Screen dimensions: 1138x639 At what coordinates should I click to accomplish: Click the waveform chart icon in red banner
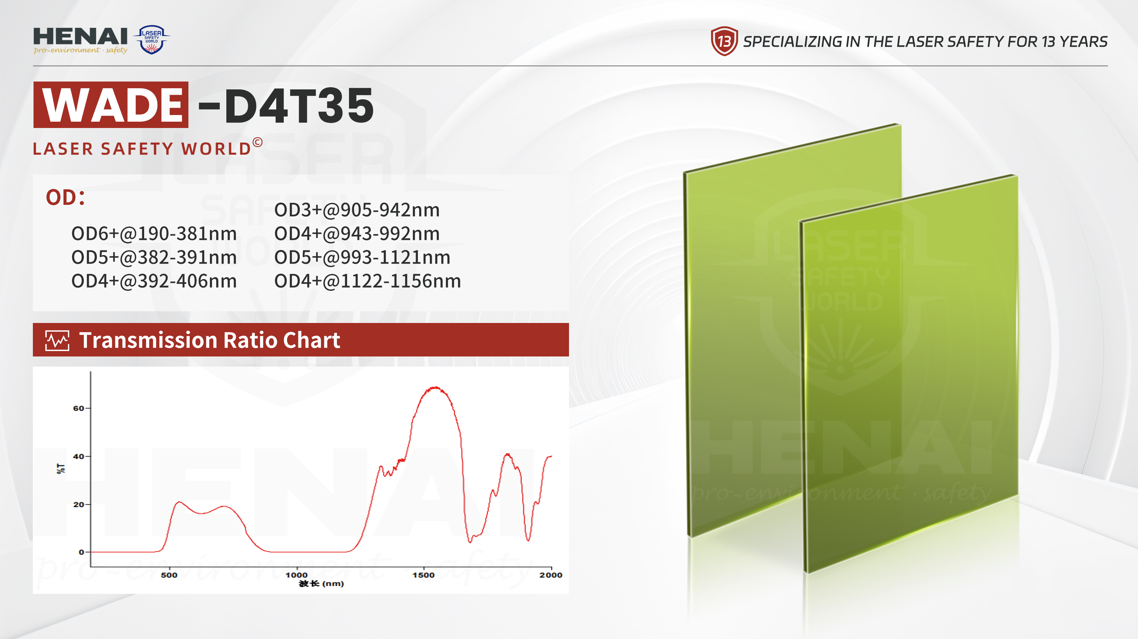(x=58, y=340)
